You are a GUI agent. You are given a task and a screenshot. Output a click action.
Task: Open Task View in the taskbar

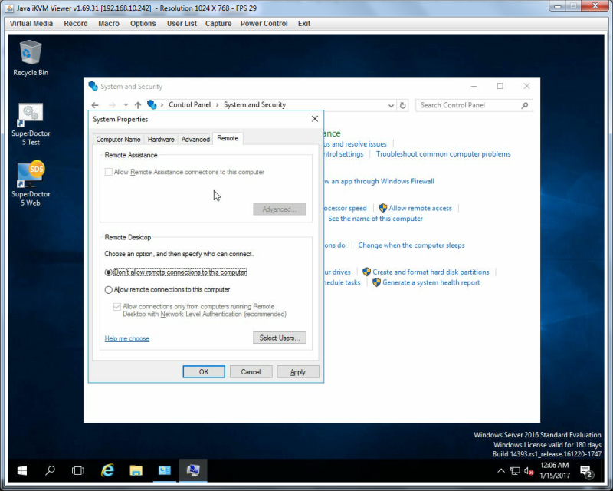point(78,470)
